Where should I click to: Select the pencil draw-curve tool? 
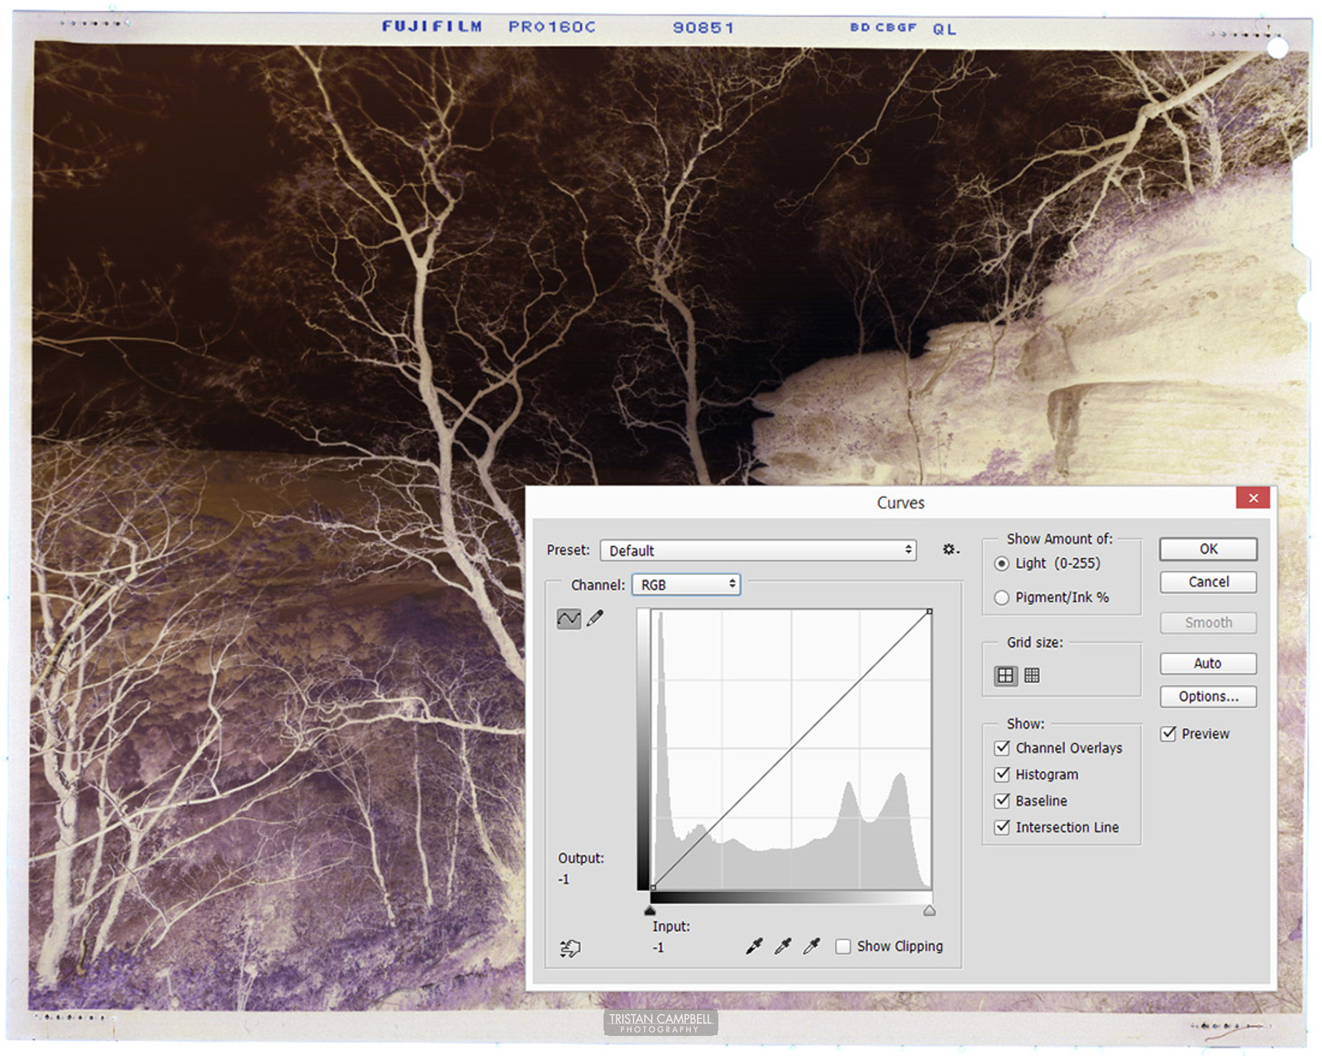click(595, 619)
